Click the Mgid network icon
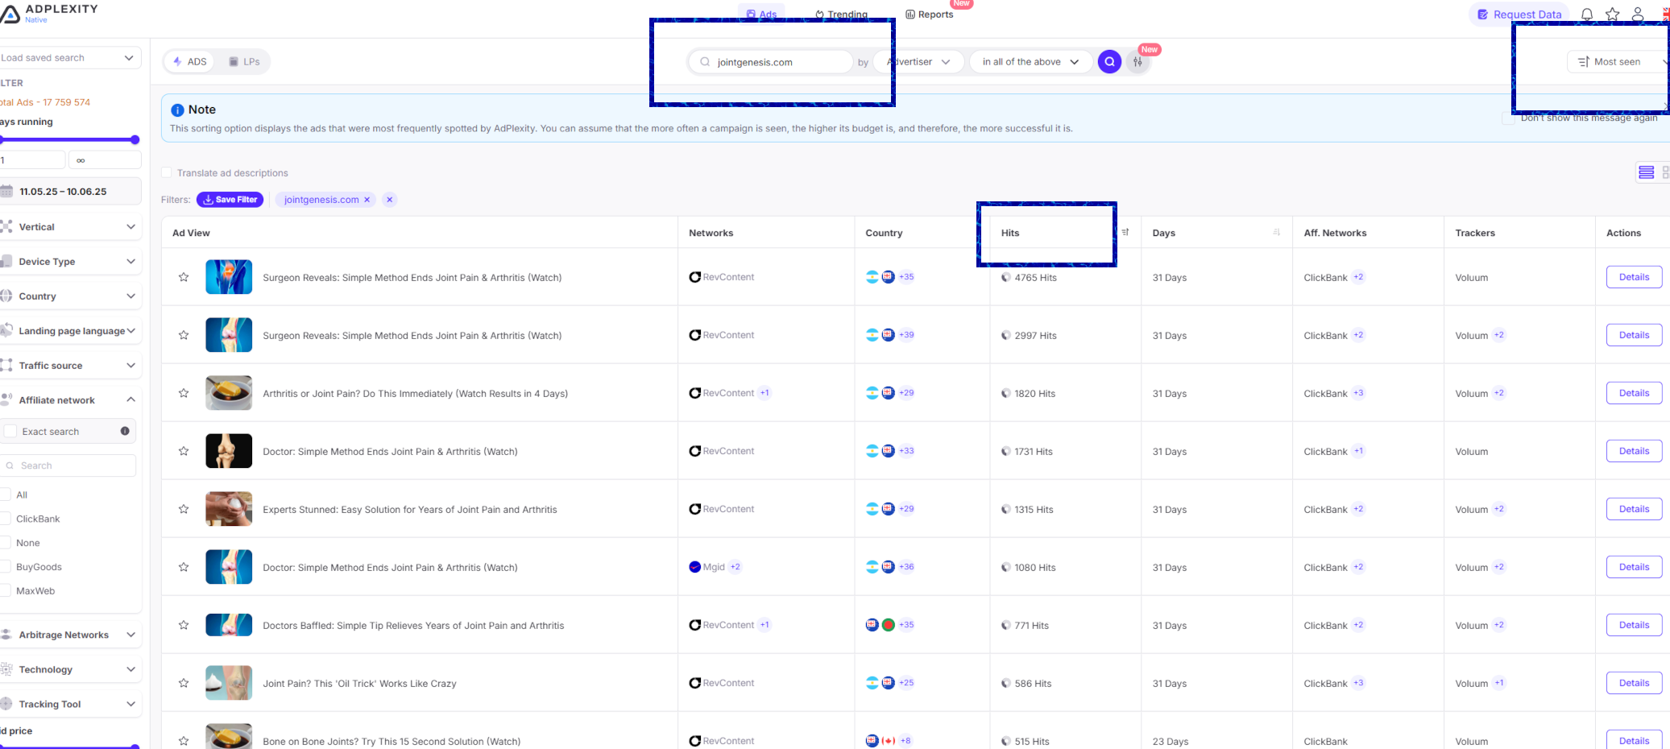This screenshot has height=749, width=1670. [x=694, y=567]
